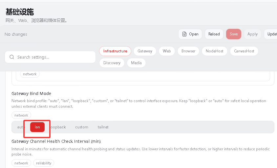Open the NodeHost tab
The height and width of the screenshot is (168, 277).
point(215,51)
